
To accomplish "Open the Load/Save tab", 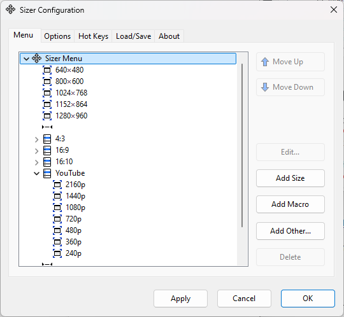I will click(133, 36).
